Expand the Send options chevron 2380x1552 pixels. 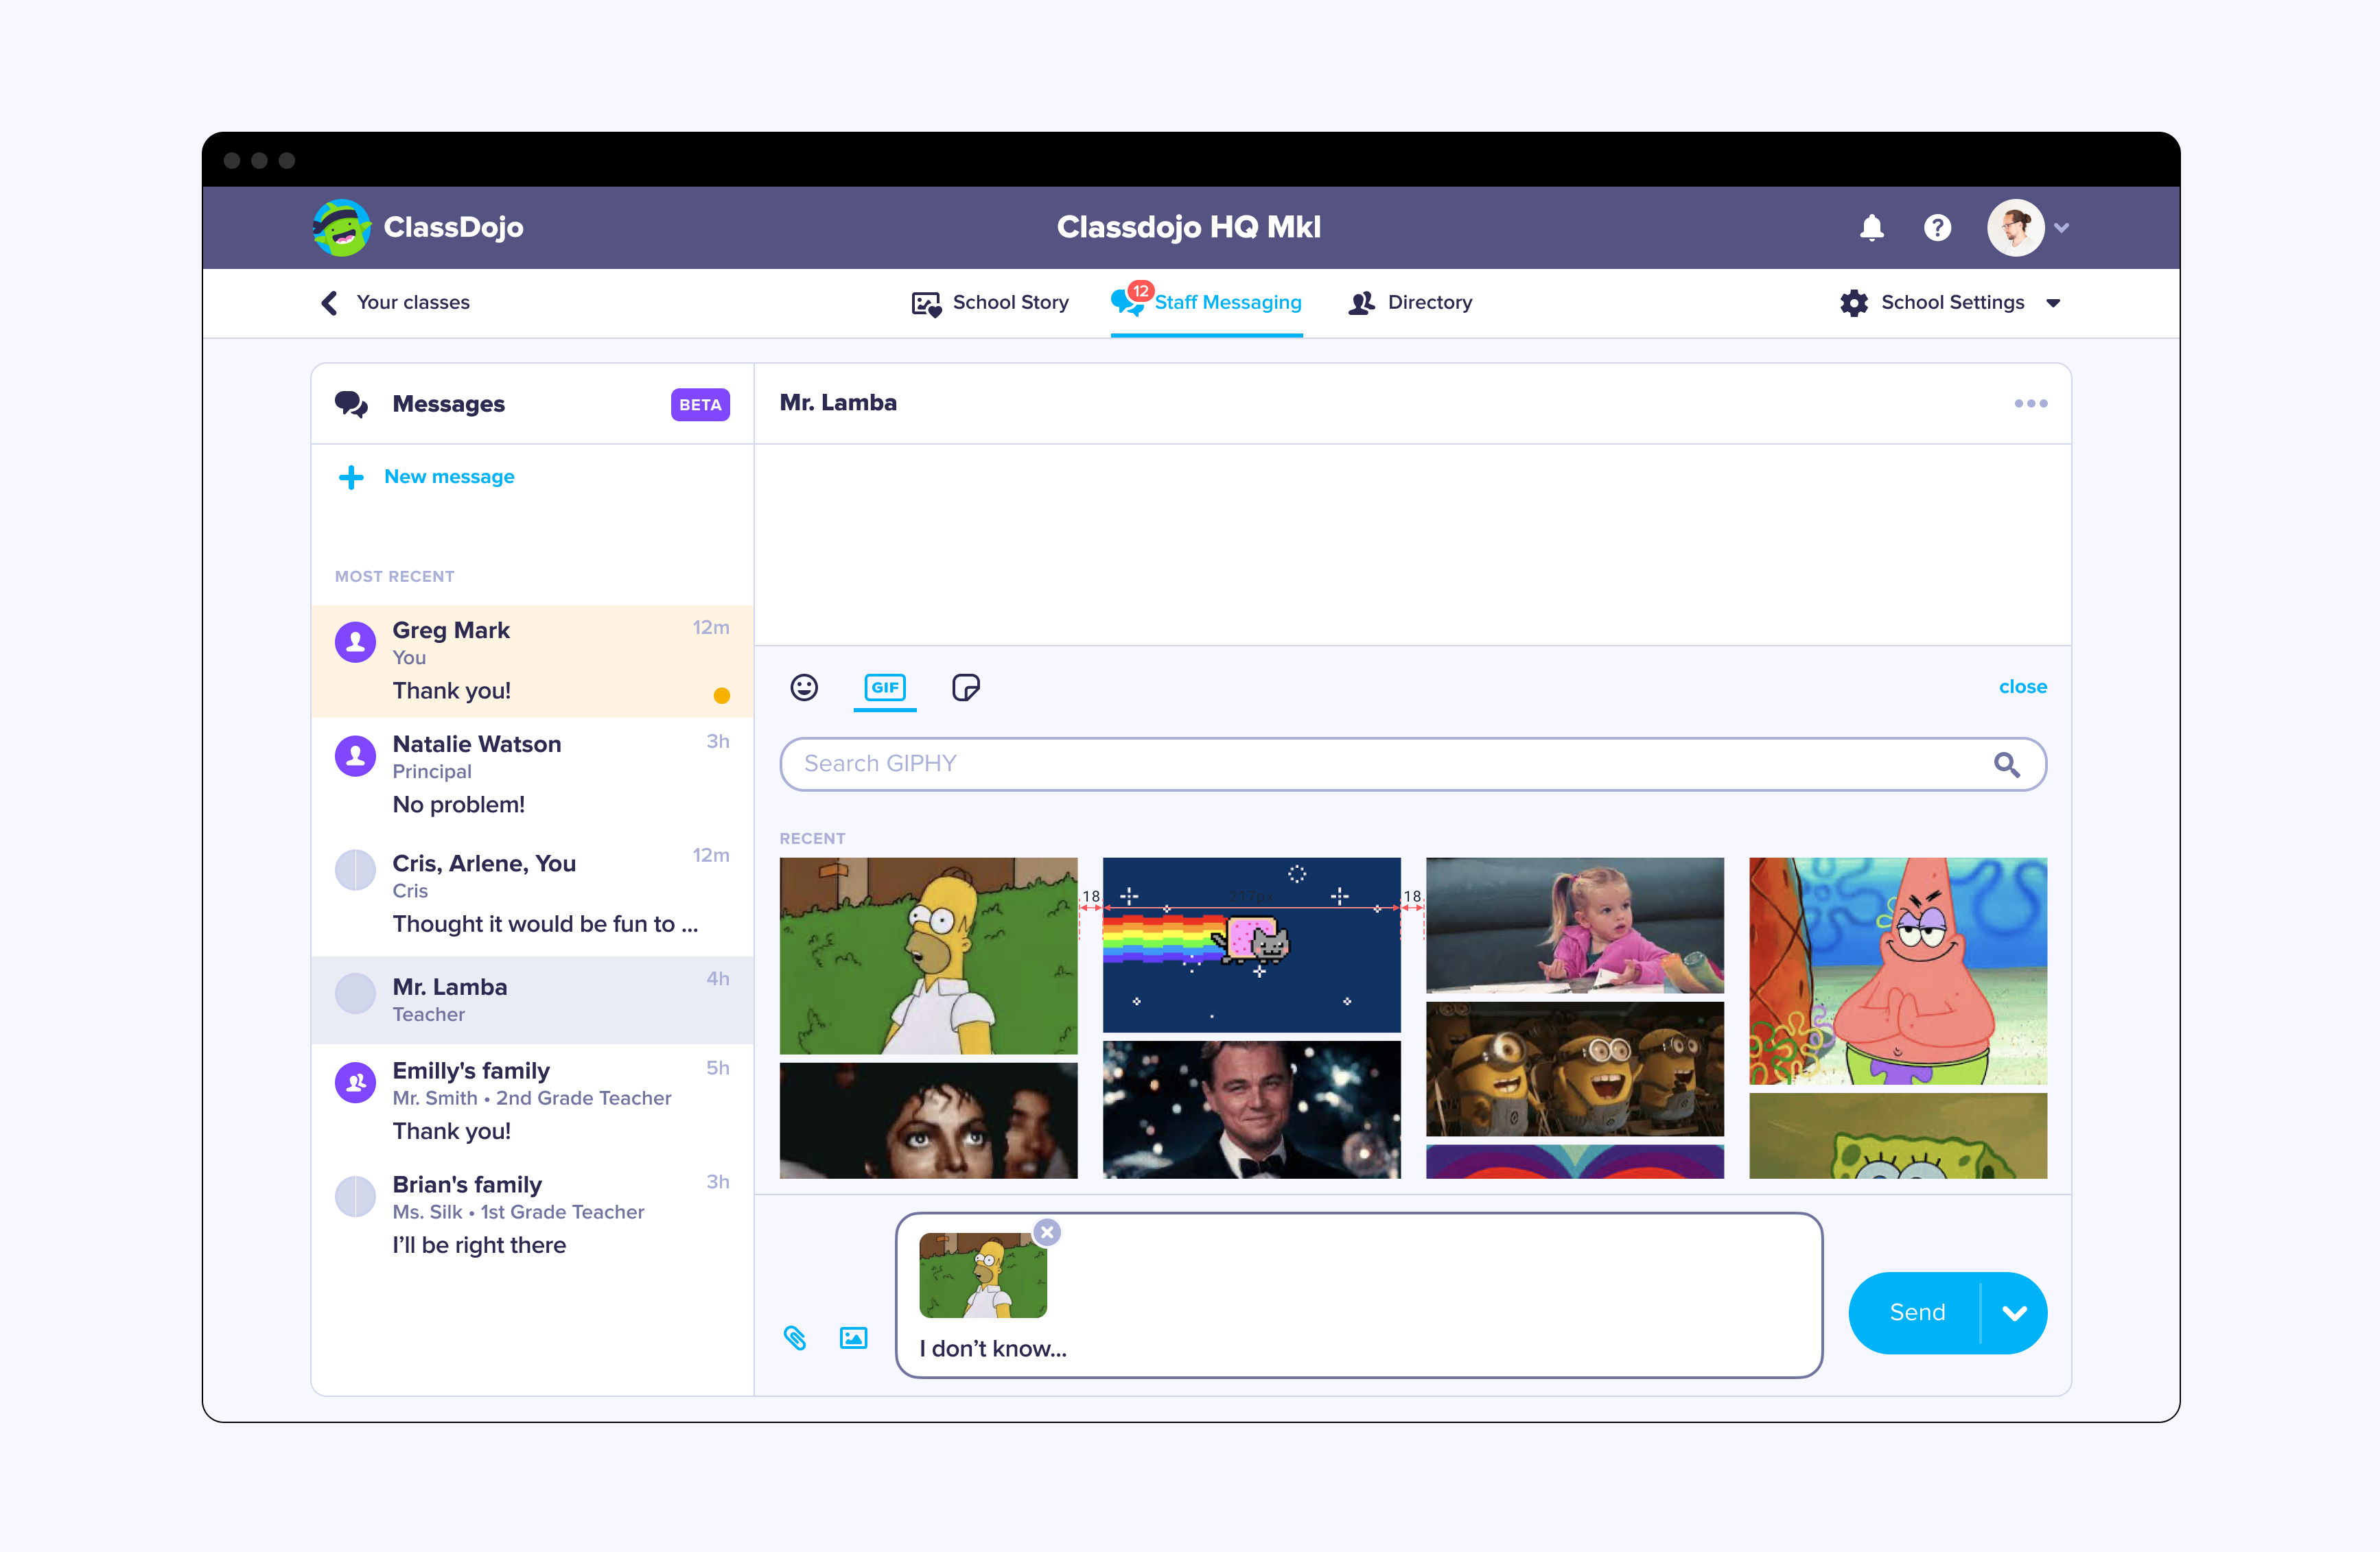coord(2014,1313)
